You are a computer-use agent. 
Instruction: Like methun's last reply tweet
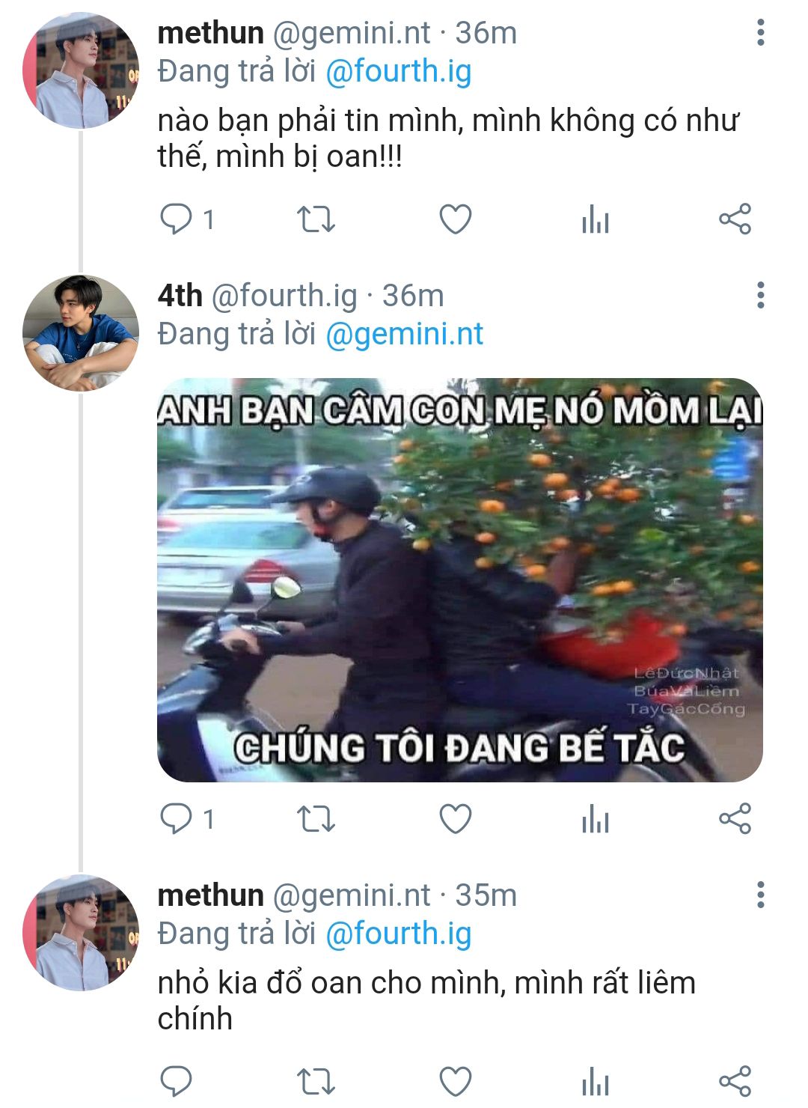tap(455, 1082)
